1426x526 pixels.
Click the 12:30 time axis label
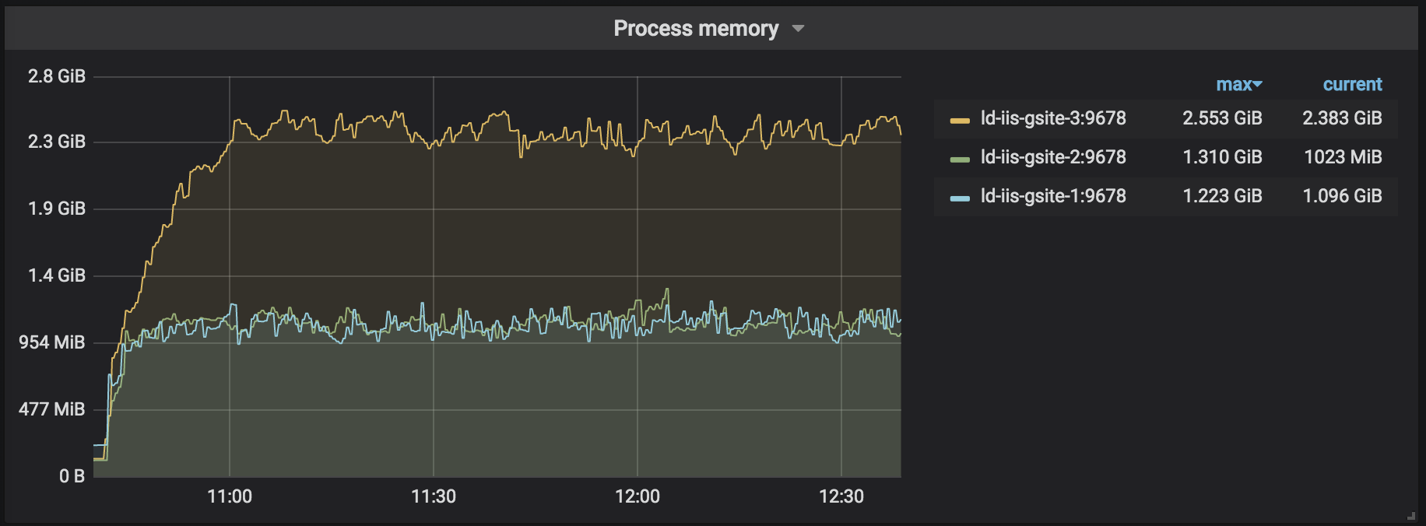point(841,496)
